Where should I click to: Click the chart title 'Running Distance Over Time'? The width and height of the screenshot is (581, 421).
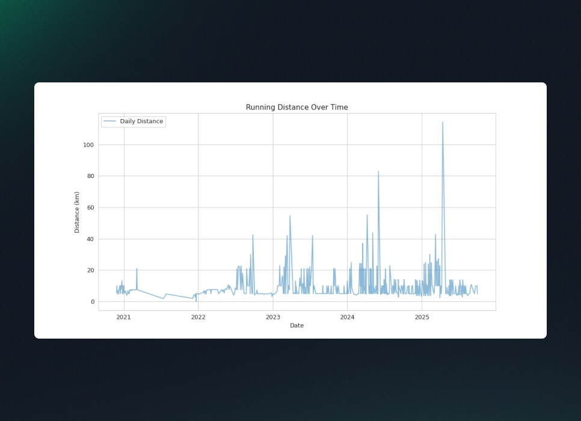tap(297, 108)
